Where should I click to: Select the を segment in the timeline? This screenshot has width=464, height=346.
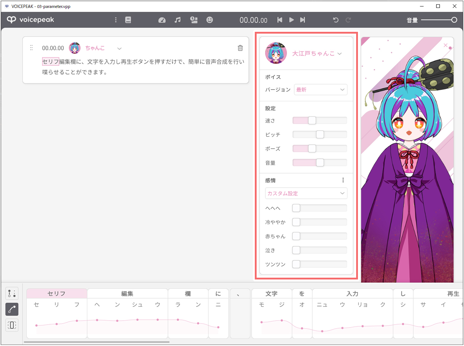click(x=302, y=294)
